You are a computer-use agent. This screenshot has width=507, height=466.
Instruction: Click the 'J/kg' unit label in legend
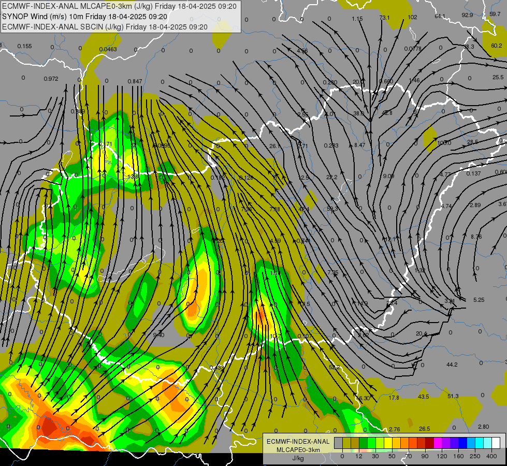(x=298, y=458)
